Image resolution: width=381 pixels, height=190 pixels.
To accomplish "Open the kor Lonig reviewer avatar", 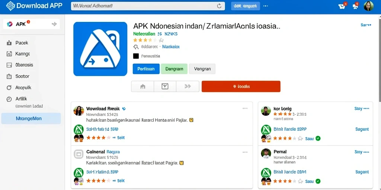I will [x=266, y=111].
